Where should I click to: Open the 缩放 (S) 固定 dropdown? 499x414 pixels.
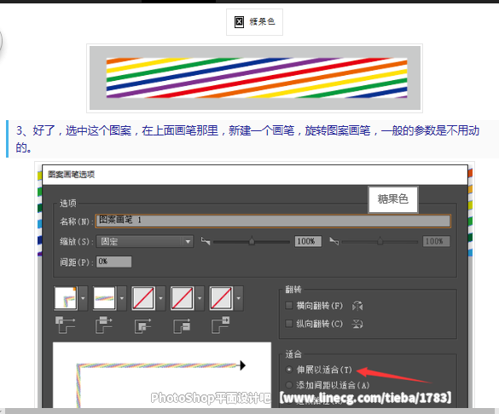(145, 241)
